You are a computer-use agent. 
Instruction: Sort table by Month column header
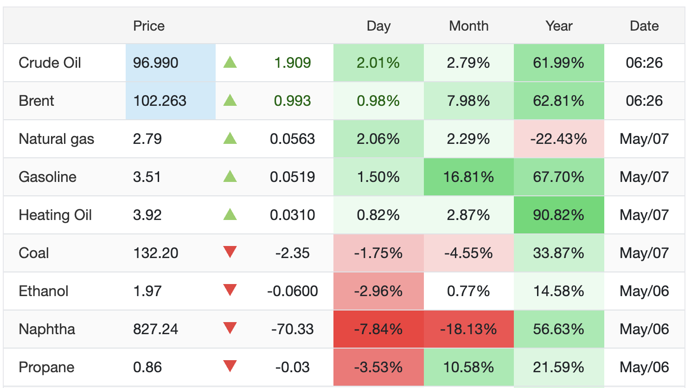469,26
